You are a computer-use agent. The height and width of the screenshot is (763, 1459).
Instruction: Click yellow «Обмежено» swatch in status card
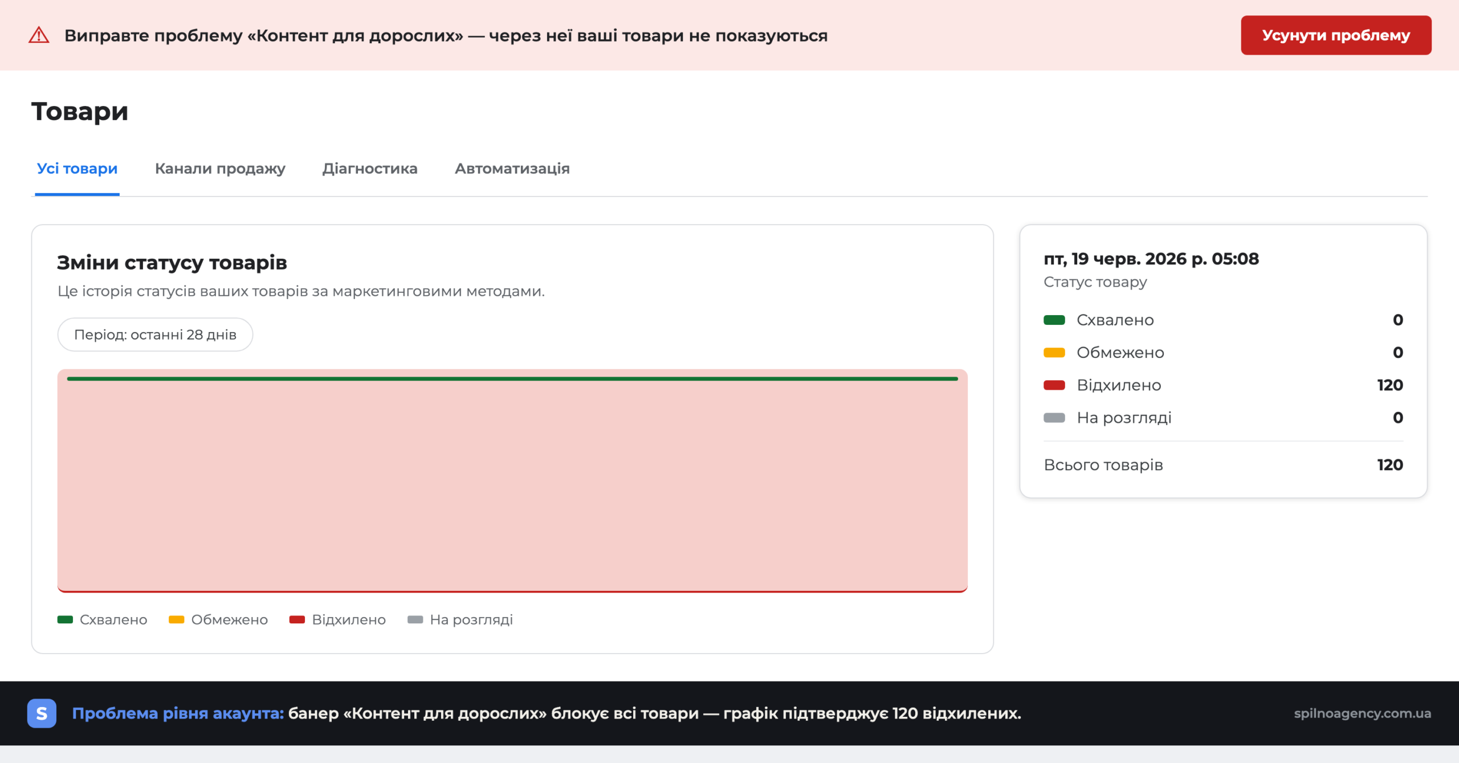[x=1054, y=353]
